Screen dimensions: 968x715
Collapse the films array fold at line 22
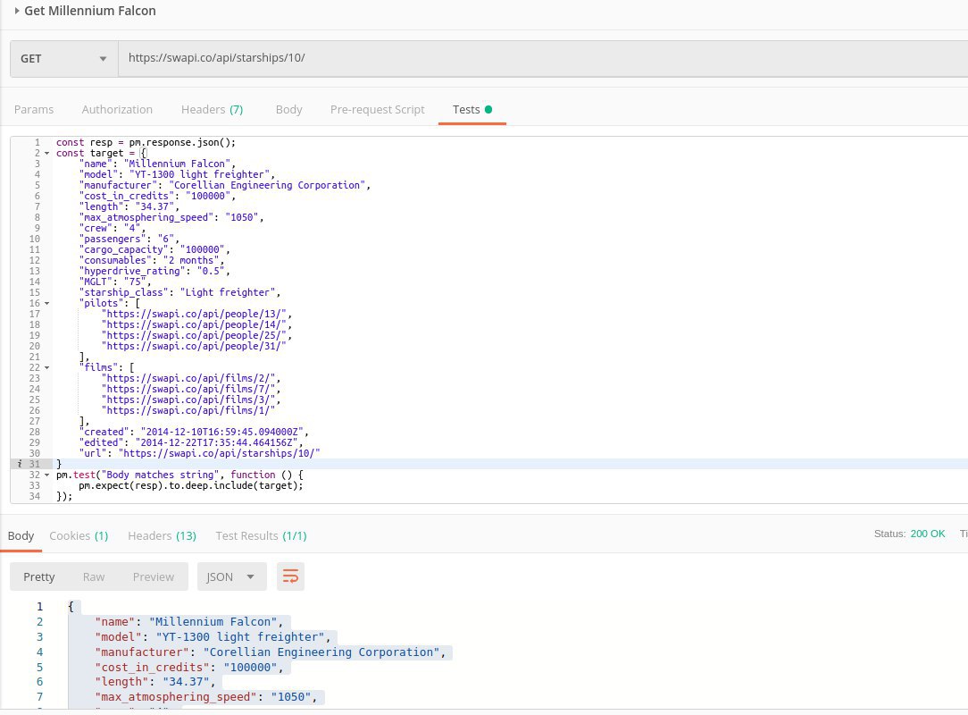[47, 367]
